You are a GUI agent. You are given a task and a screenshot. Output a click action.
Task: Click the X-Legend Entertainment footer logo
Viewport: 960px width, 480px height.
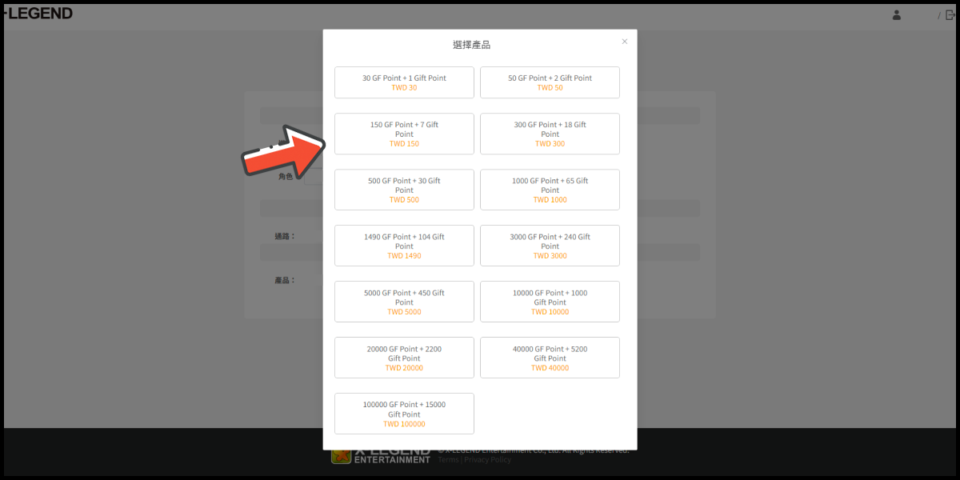(381, 456)
